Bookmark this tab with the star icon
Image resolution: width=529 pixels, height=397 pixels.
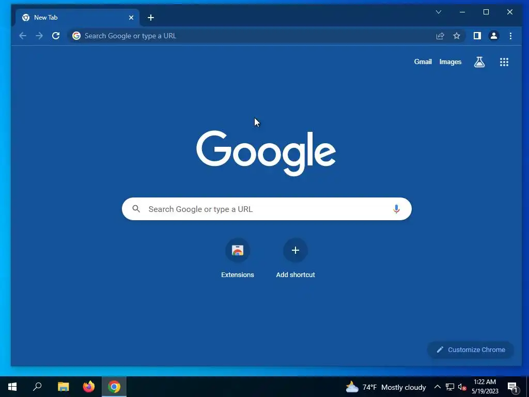pyautogui.click(x=457, y=36)
